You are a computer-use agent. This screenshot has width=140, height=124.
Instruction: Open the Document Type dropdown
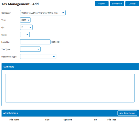[x=38, y=57]
